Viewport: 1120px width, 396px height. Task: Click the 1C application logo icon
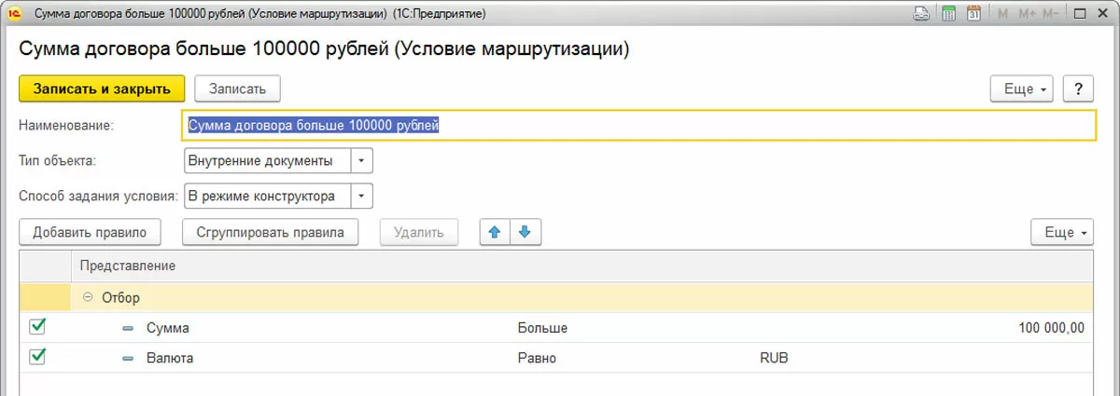pos(14,14)
